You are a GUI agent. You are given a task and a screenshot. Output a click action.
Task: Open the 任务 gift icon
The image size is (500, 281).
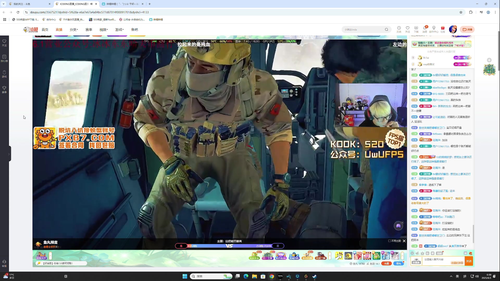443,29
